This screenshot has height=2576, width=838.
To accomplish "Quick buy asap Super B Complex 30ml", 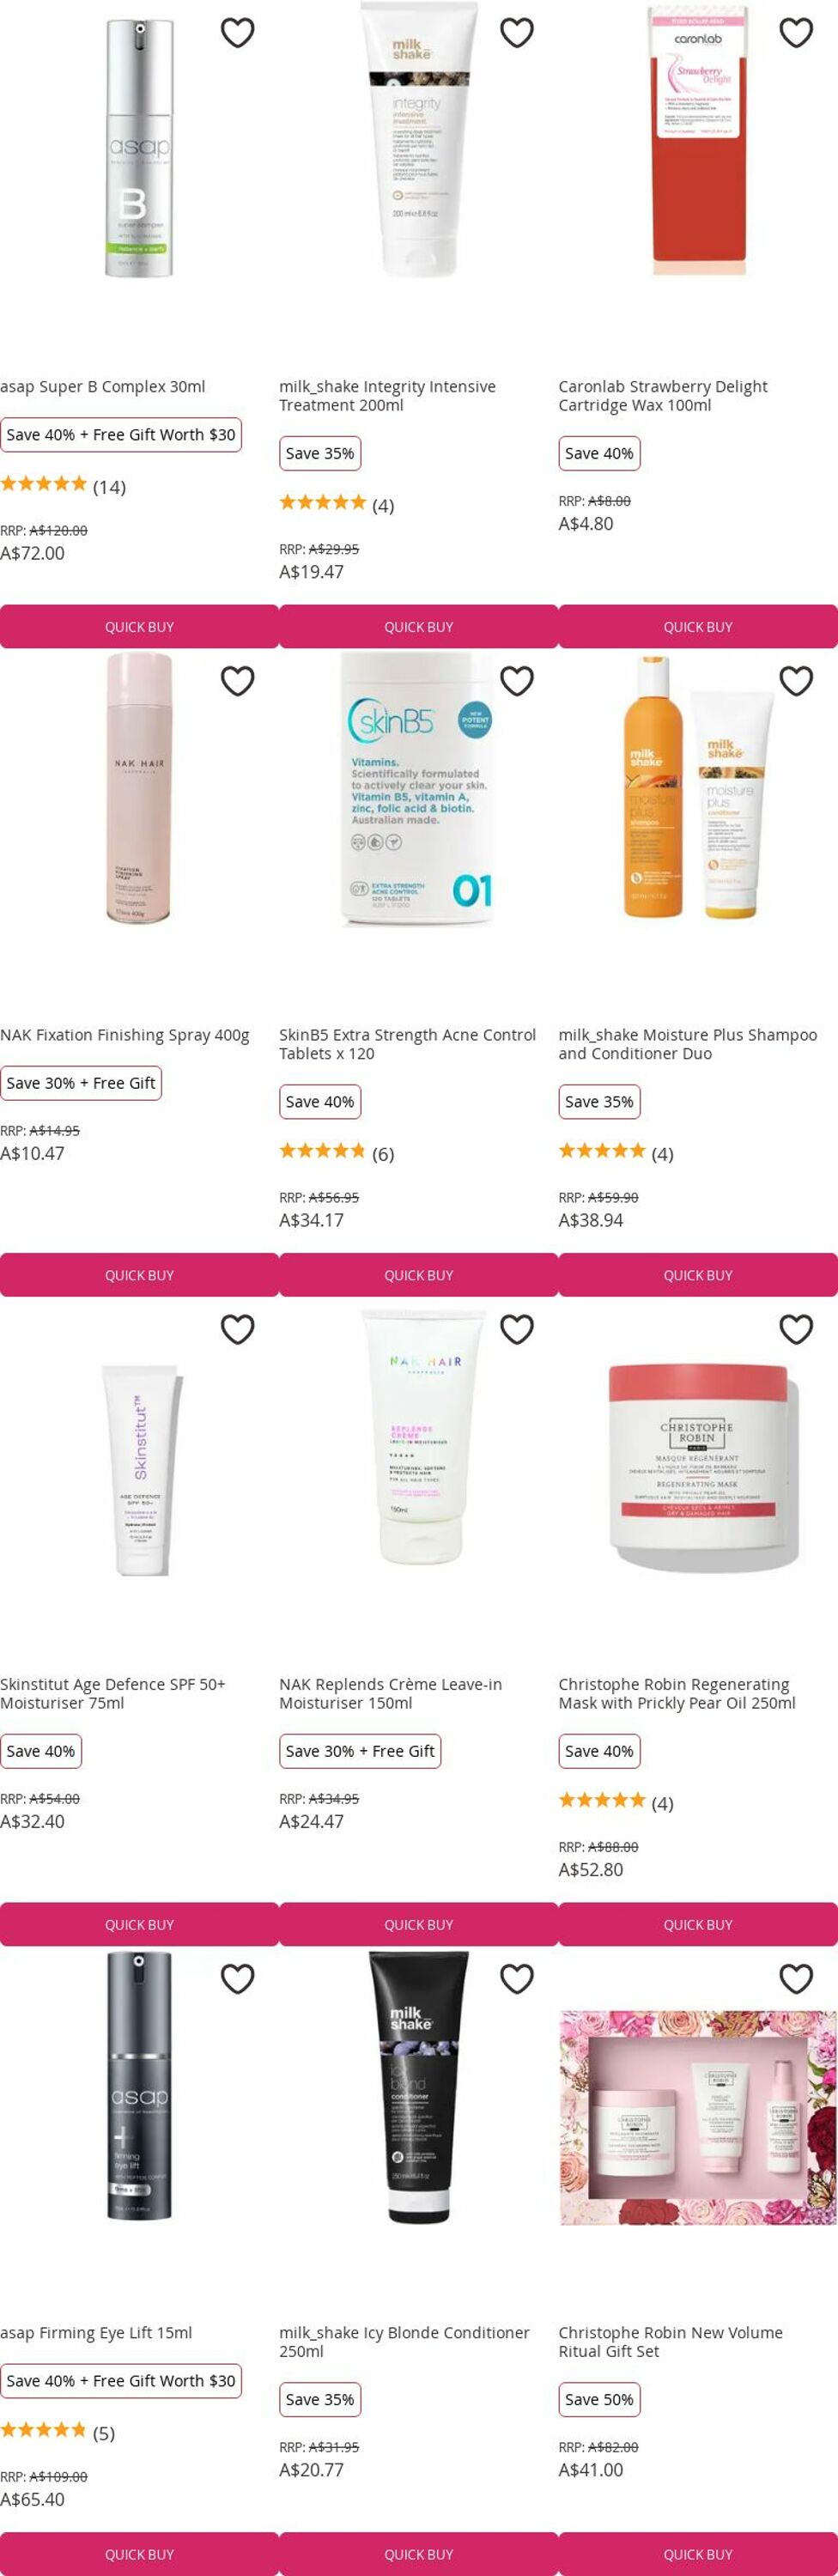I will 139,626.
